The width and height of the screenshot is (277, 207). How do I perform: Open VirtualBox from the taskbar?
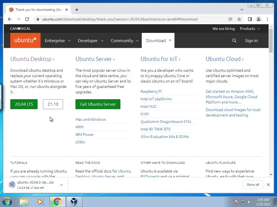74,202
